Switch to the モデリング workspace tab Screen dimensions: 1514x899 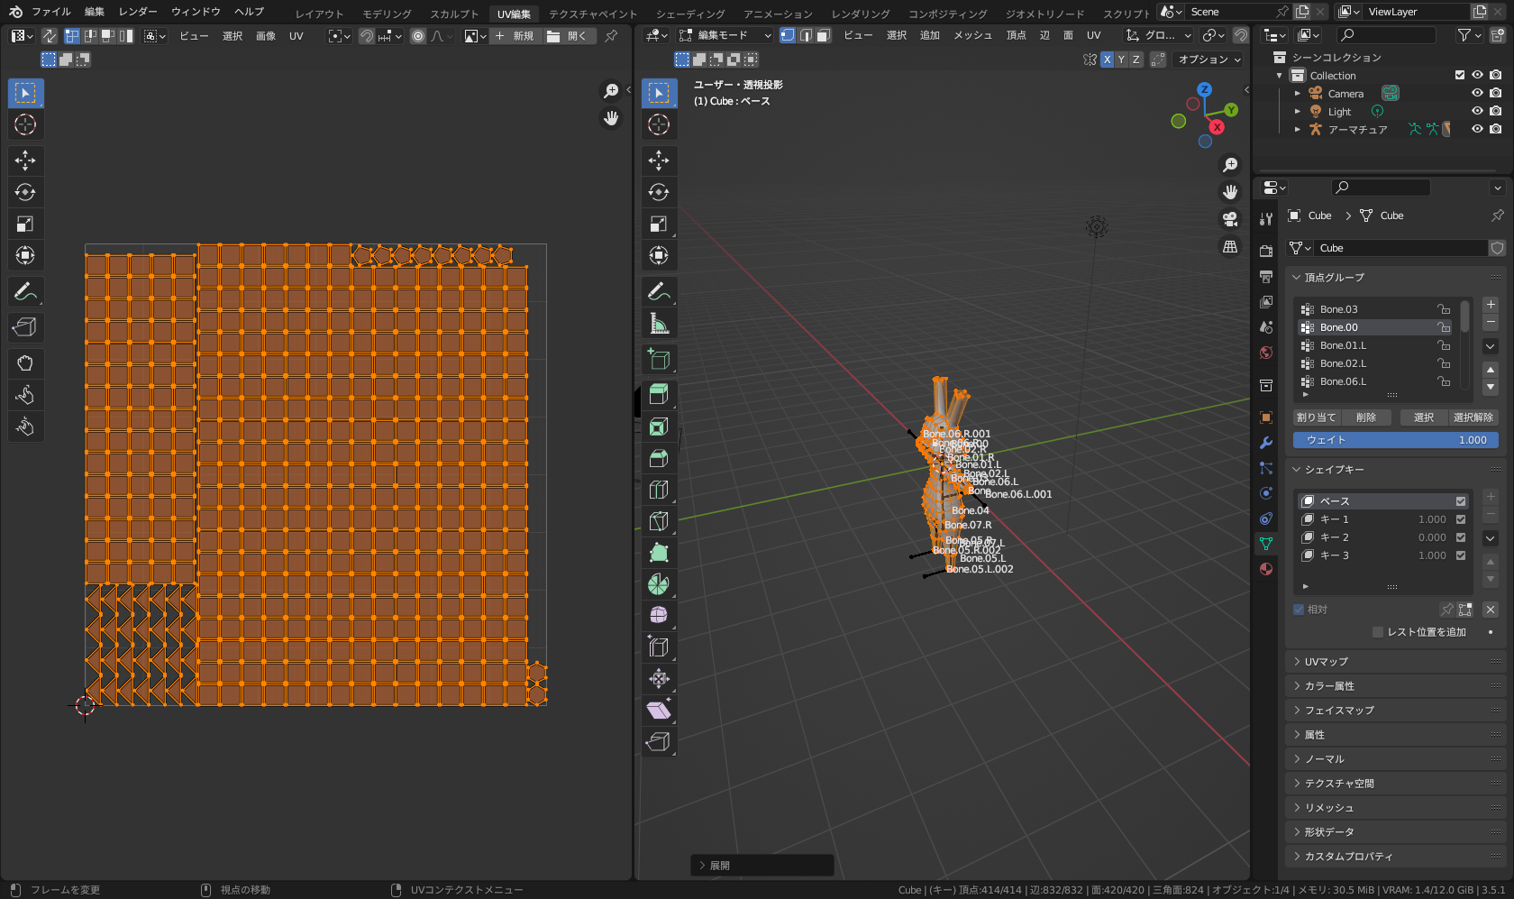387,14
